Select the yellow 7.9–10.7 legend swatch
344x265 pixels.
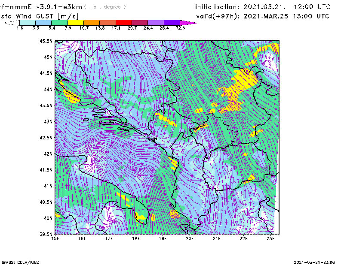[x=76, y=23]
